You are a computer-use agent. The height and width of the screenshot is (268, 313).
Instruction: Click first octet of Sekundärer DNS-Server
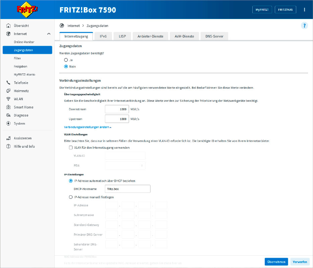(112, 244)
